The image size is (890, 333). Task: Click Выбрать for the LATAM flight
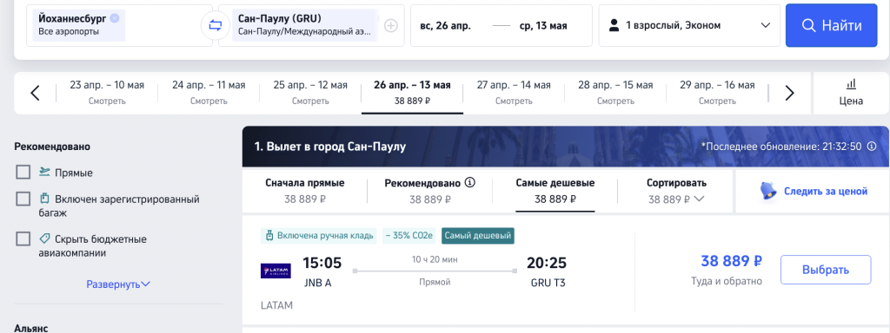(826, 270)
